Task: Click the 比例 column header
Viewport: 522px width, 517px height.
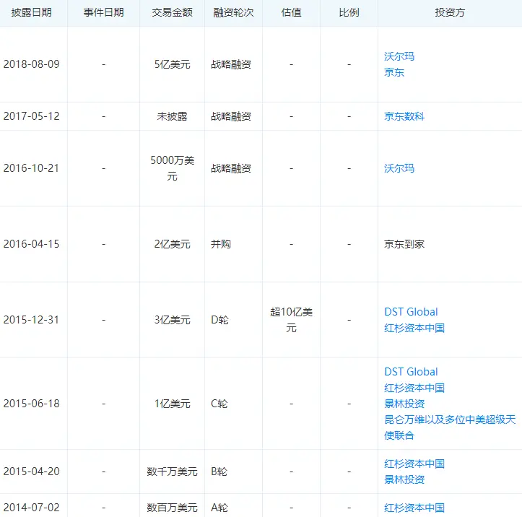Action: click(x=349, y=13)
